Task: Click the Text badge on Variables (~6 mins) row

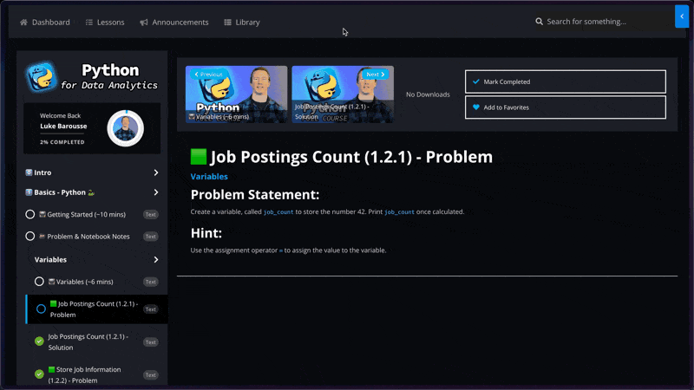Action: coord(150,282)
